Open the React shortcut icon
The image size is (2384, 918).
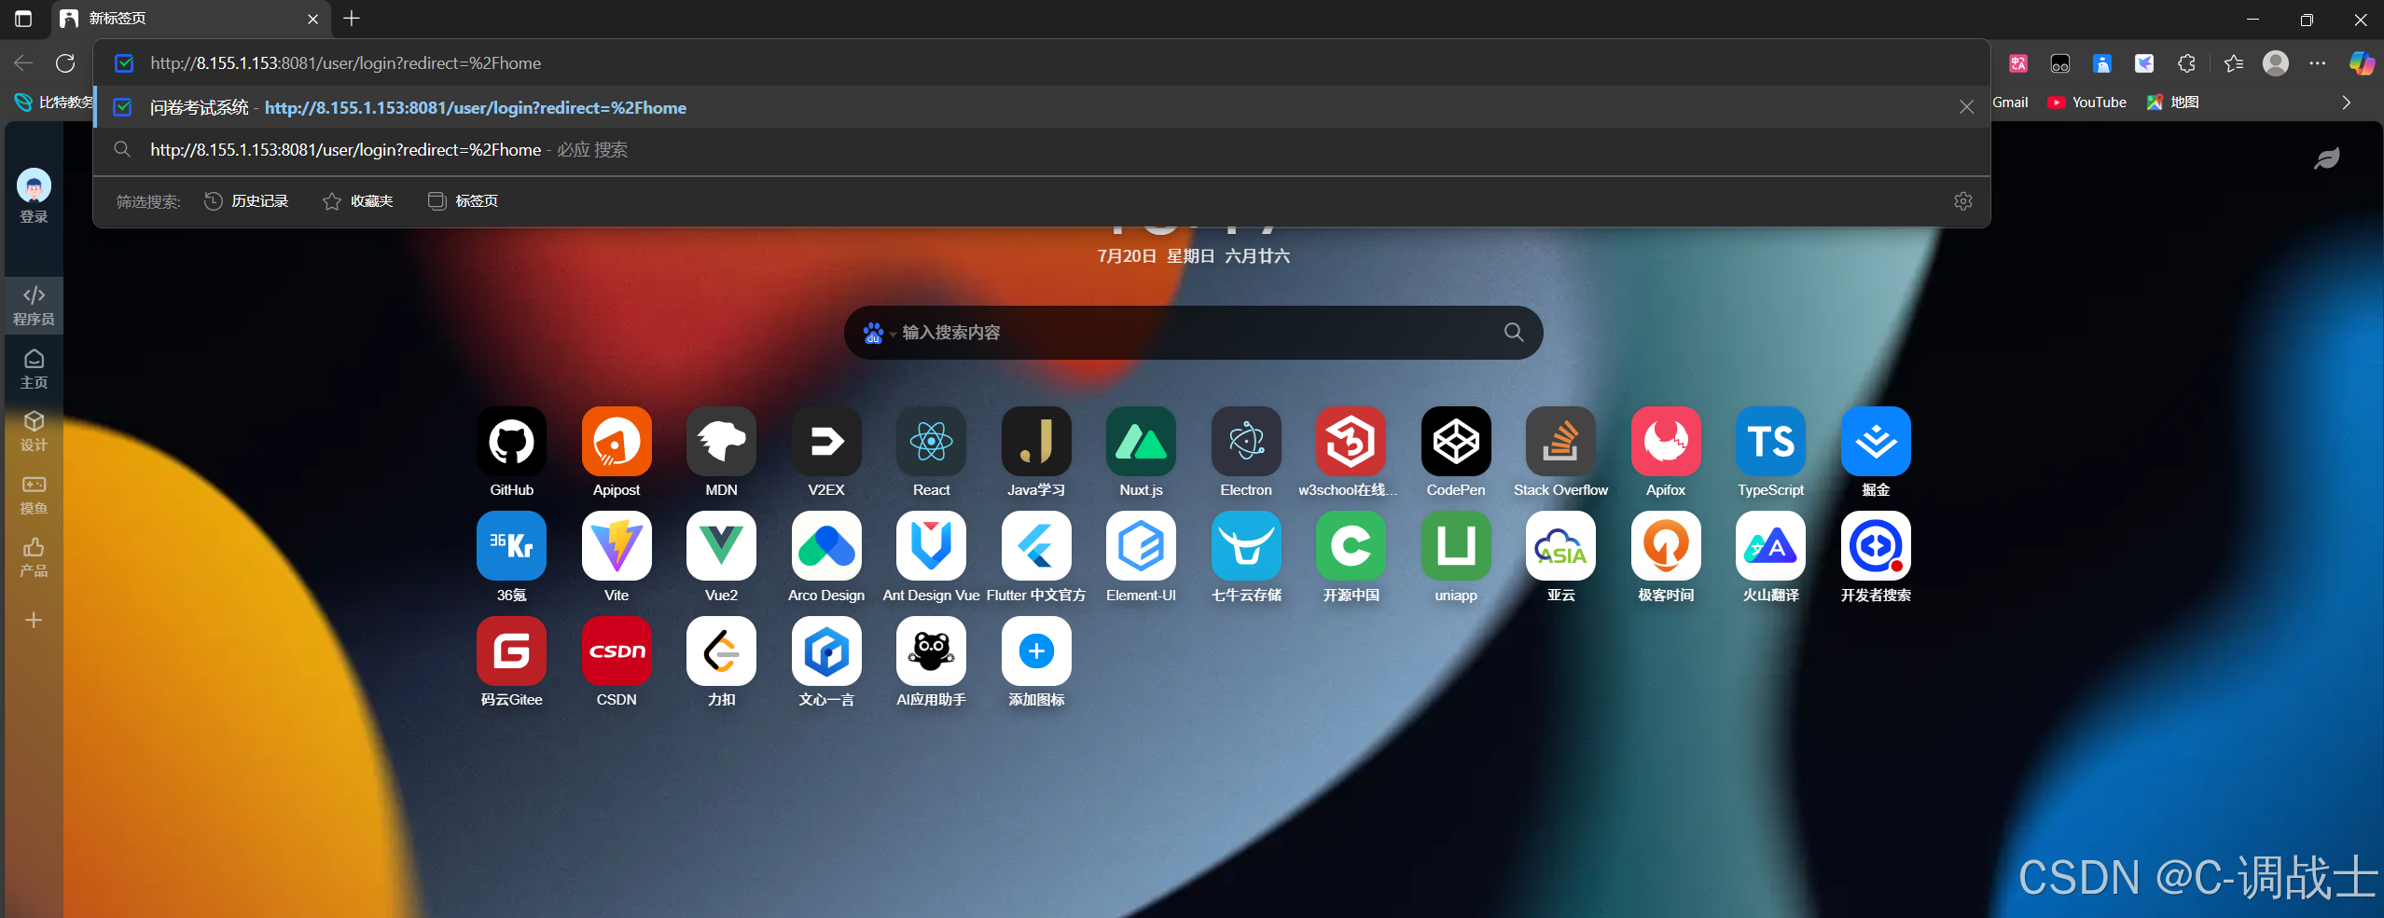coord(931,441)
